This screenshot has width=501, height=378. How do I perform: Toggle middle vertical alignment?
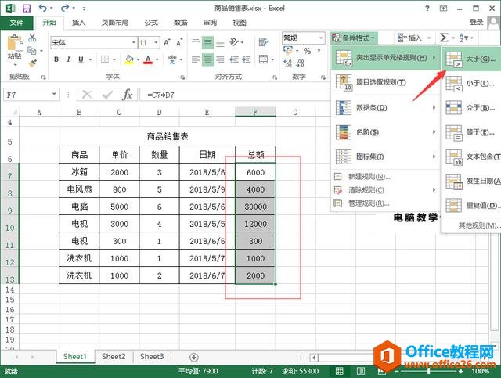click(x=207, y=41)
